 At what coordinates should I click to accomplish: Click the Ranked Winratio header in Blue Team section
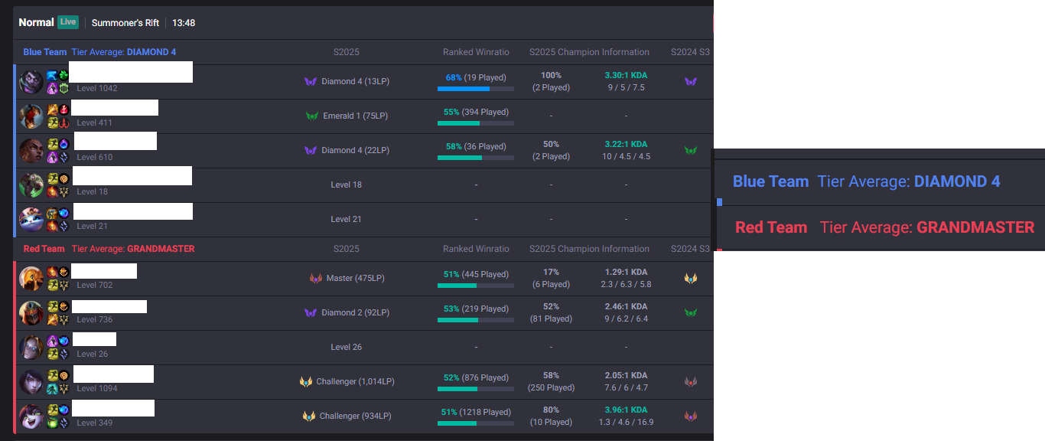pyautogui.click(x=476, y=52)
